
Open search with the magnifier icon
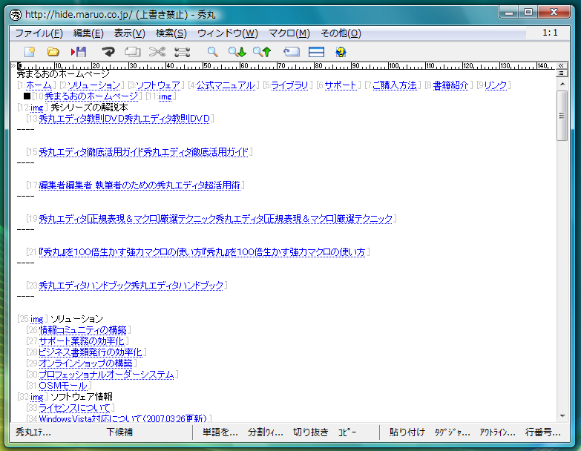212,52
